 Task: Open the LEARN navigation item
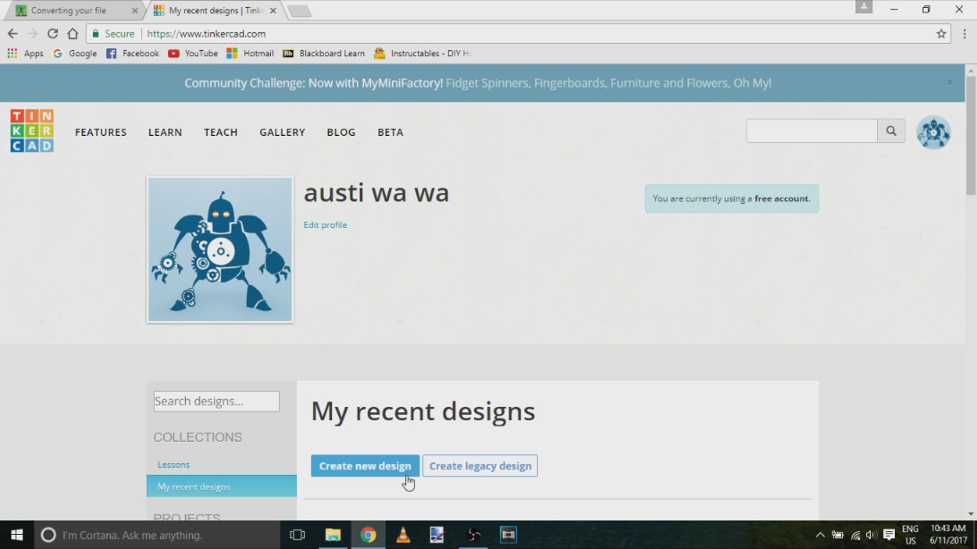165,132
